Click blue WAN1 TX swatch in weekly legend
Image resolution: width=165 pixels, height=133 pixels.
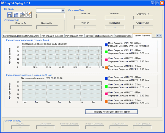click(x=106, y=79)
